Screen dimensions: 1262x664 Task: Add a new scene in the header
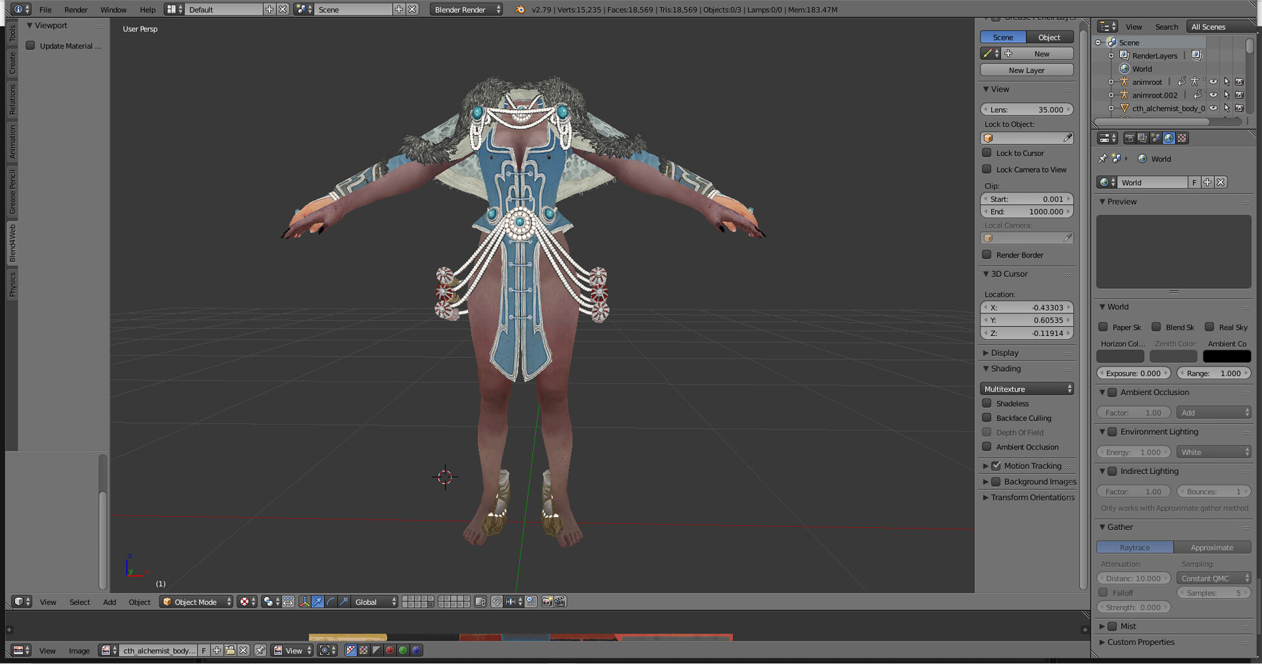(x=399, y=9)
